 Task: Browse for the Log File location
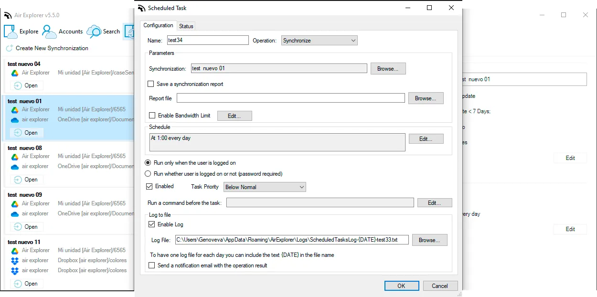429,240
